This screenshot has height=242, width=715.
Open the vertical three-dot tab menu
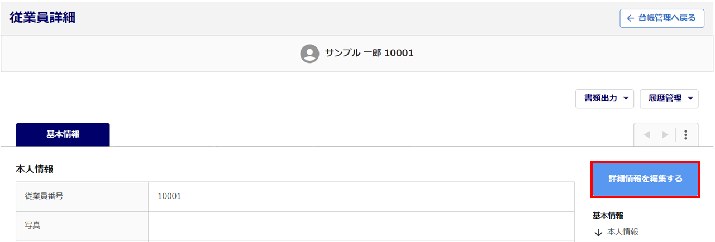(x=686, y=135)
